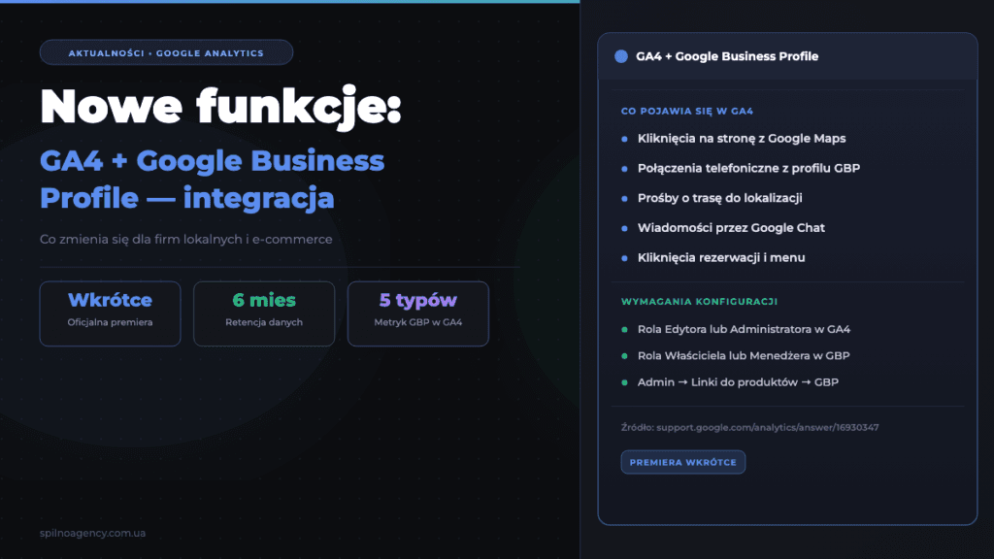Screen dimensions: 994x559
Task: Select the '5 typów' Metryk GBP card
Action: coord(417,313)
